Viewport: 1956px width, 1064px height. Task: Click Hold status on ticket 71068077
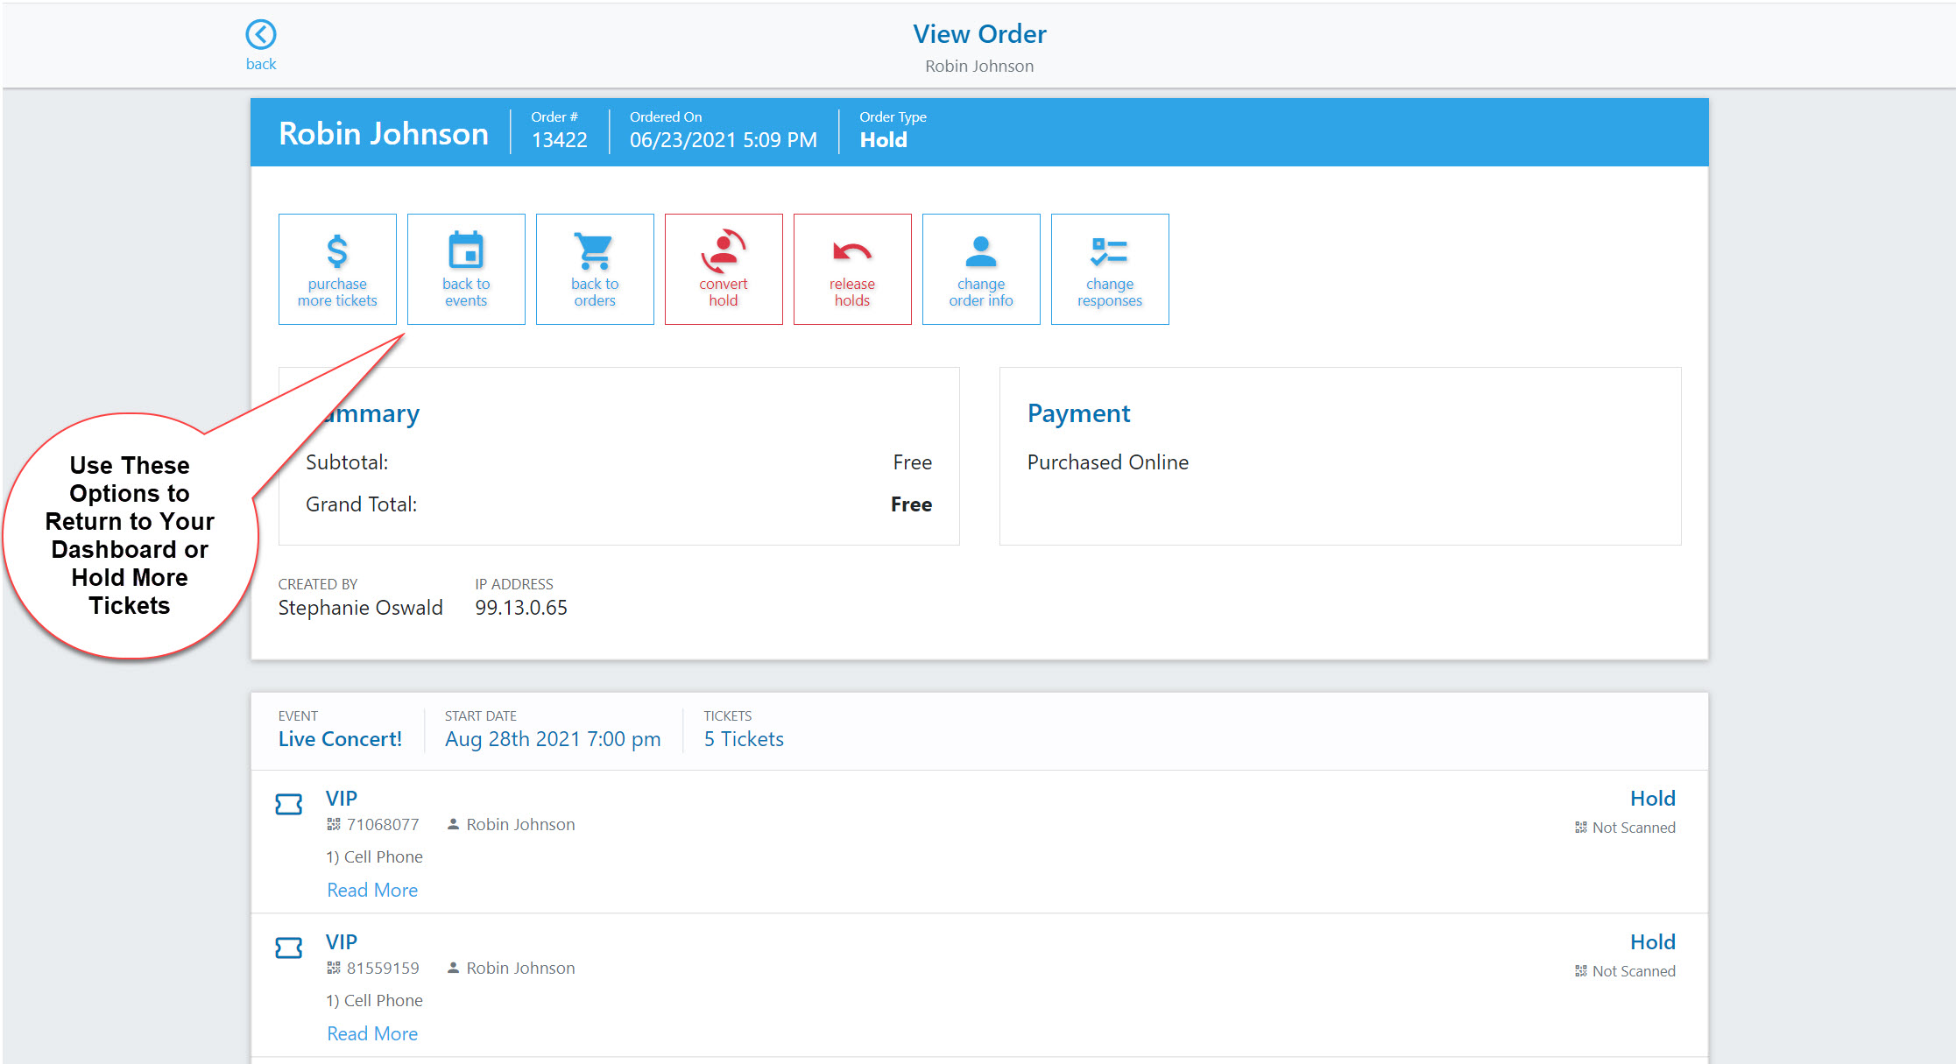pyautogui.click(x=1652, y=798)
